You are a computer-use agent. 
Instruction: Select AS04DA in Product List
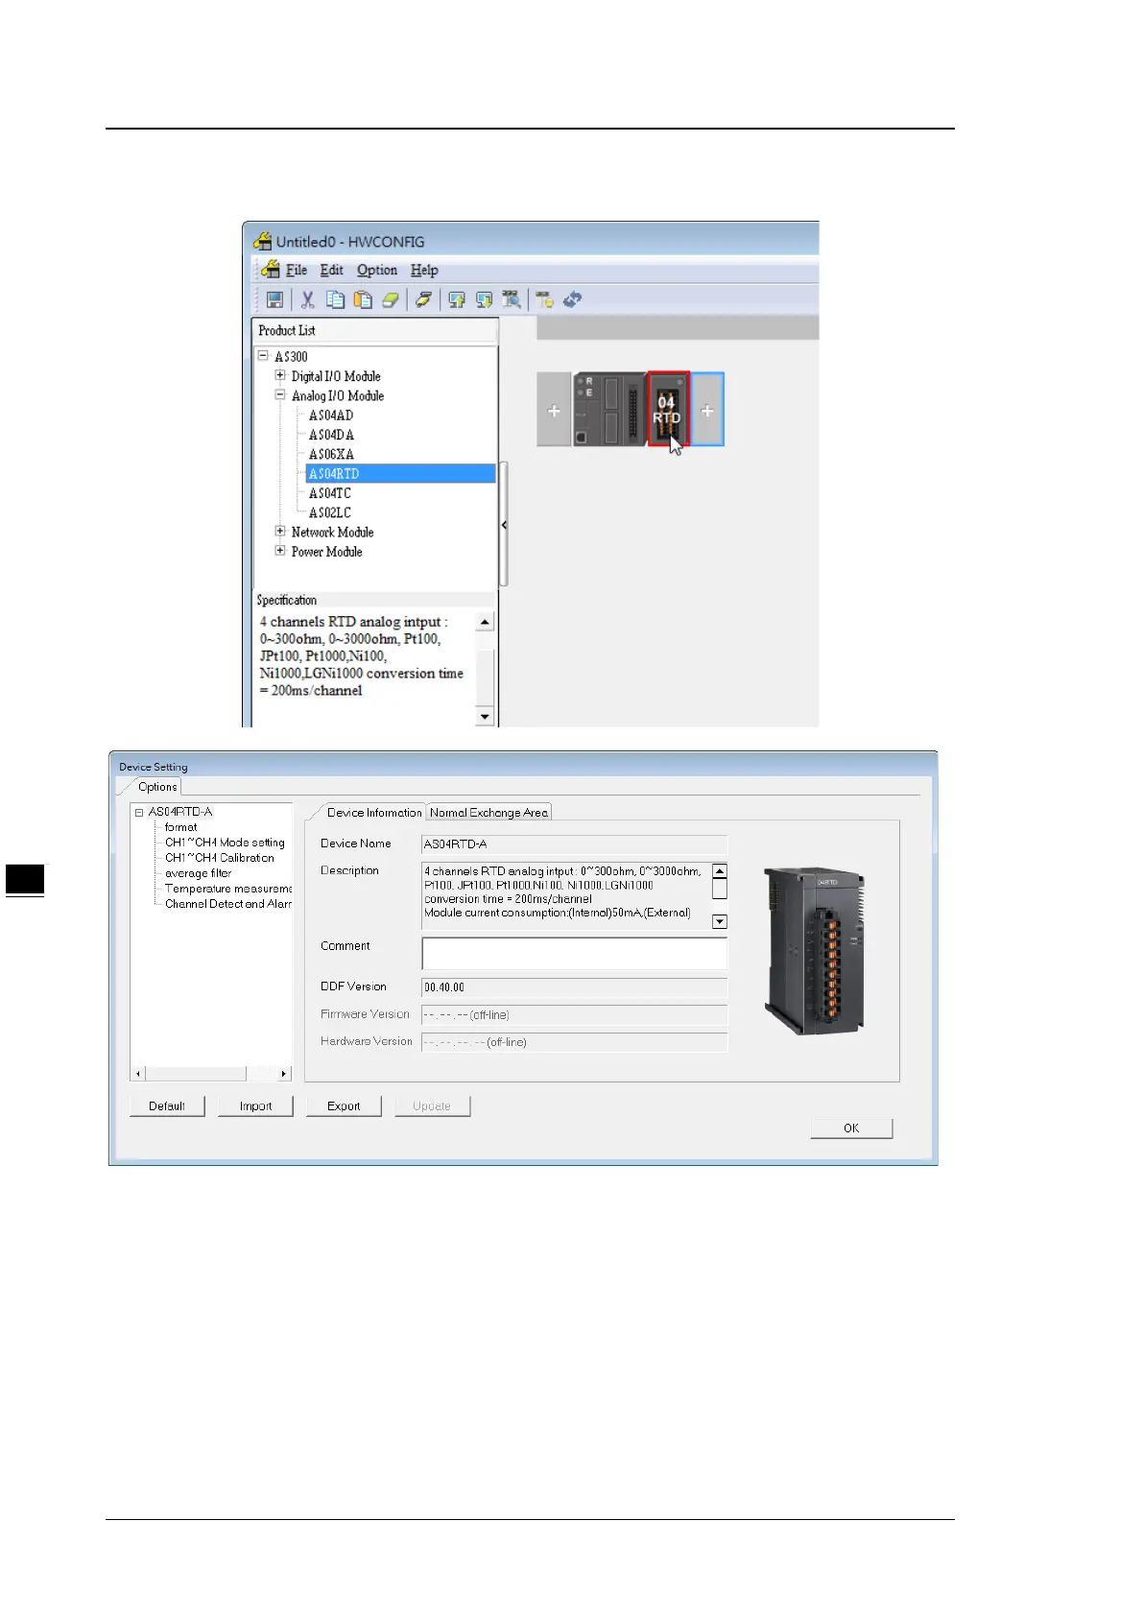[x=331, y=435]
